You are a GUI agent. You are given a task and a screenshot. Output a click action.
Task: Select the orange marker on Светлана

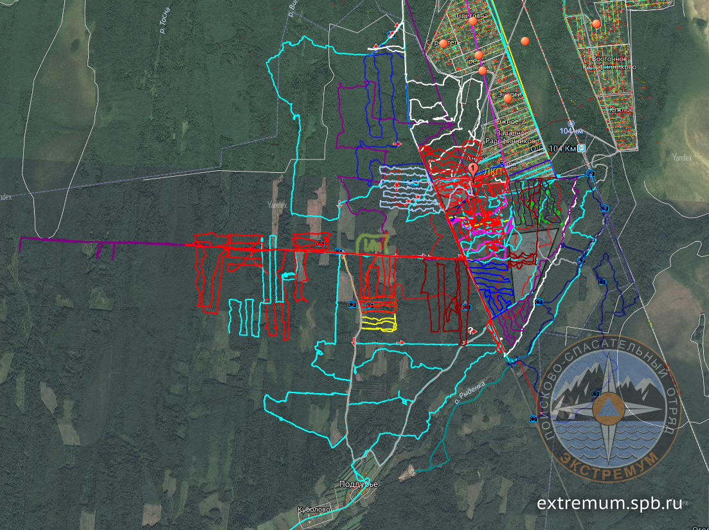click(473, 21)
